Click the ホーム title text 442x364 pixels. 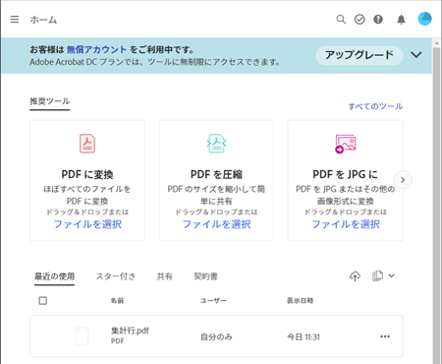pyautogui.click(x=43, y=20)
